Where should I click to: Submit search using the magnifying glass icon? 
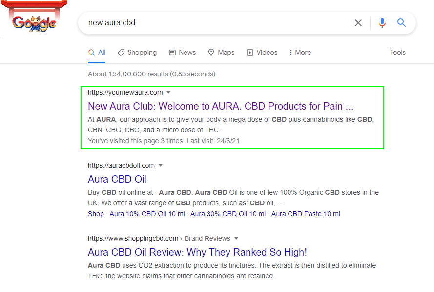point(401,23)
